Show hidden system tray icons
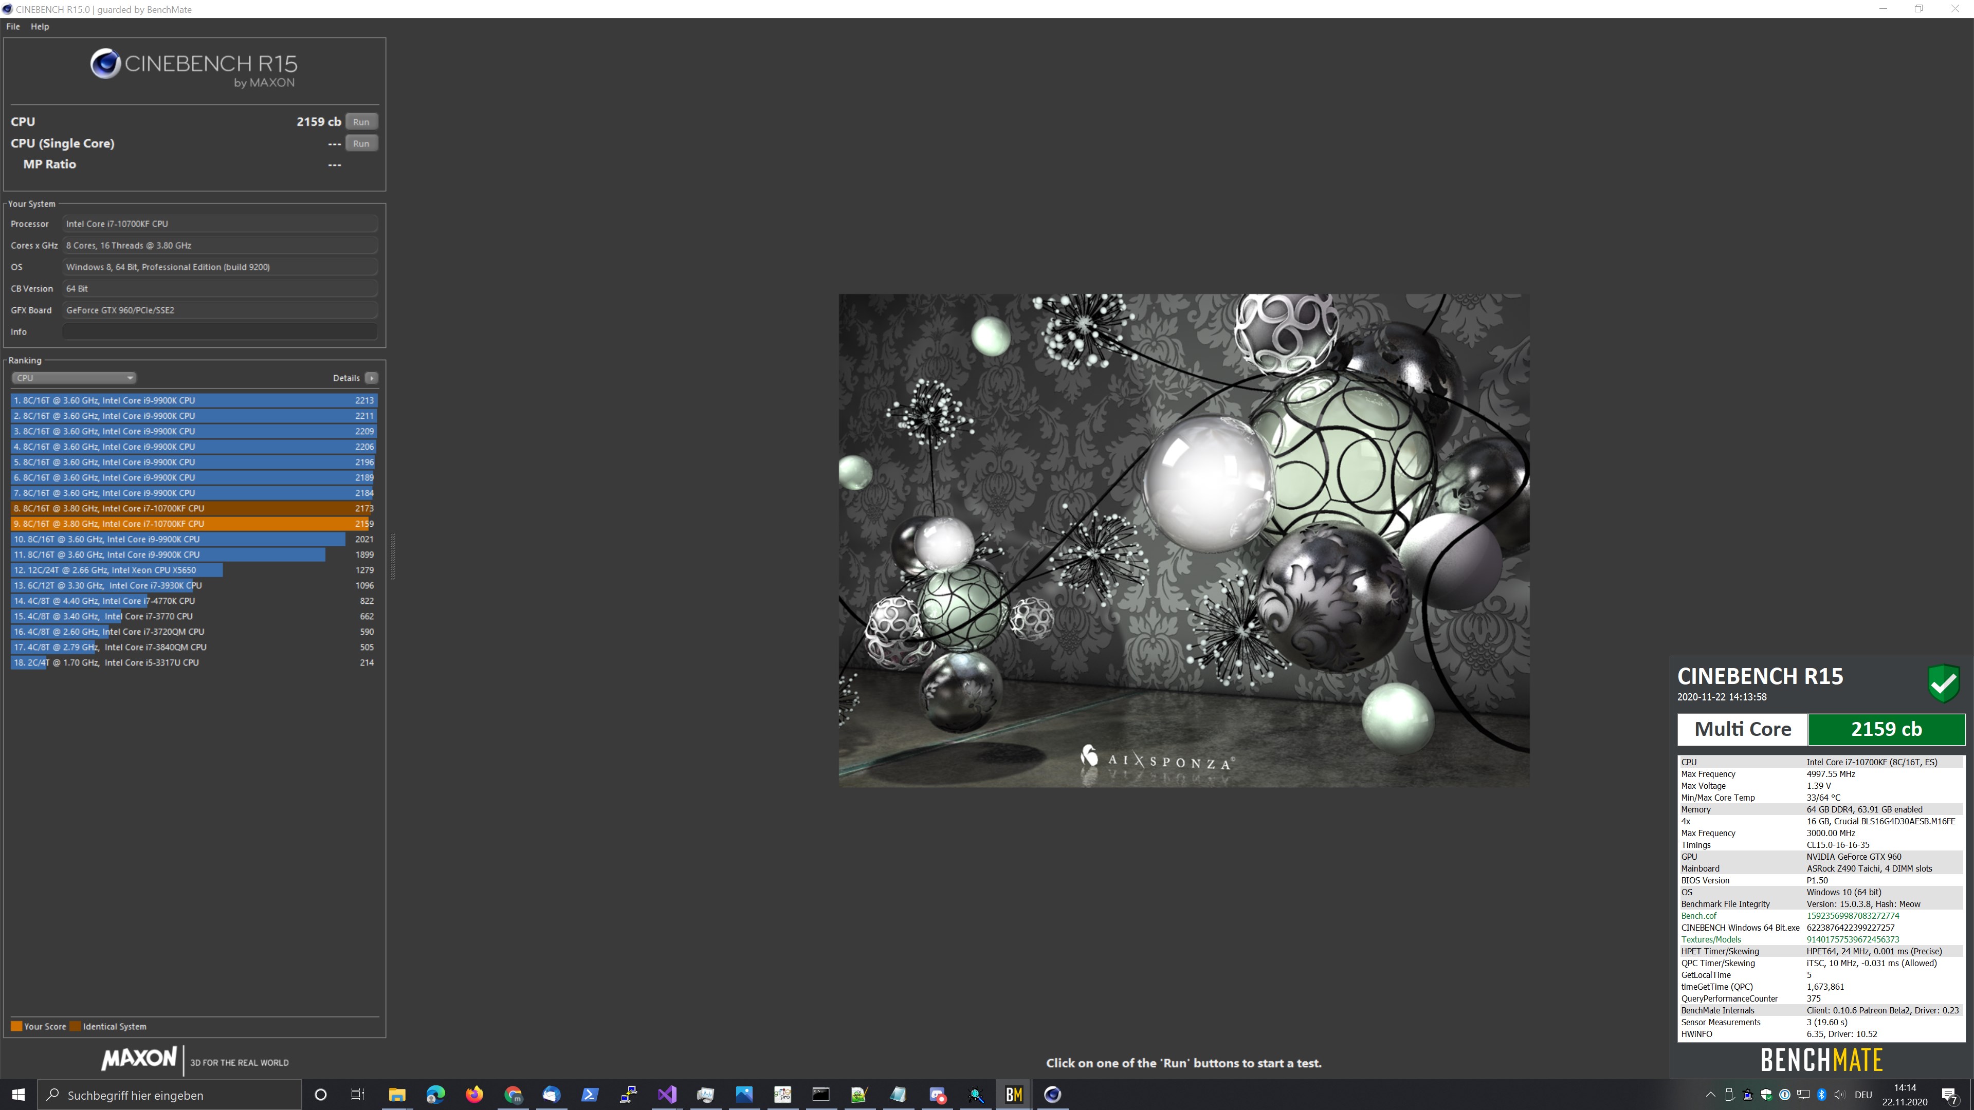Image resolution: width=1974 pixels, height=1110 pixels. pyautogui.click(x=1710, y=1095)
